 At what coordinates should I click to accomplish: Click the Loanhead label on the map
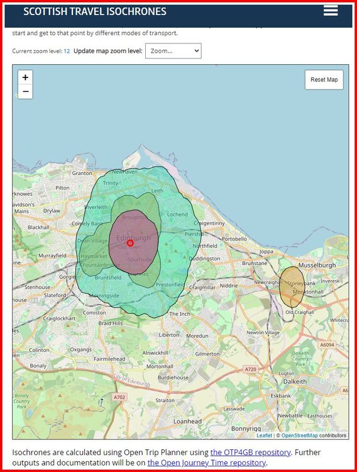187,422
